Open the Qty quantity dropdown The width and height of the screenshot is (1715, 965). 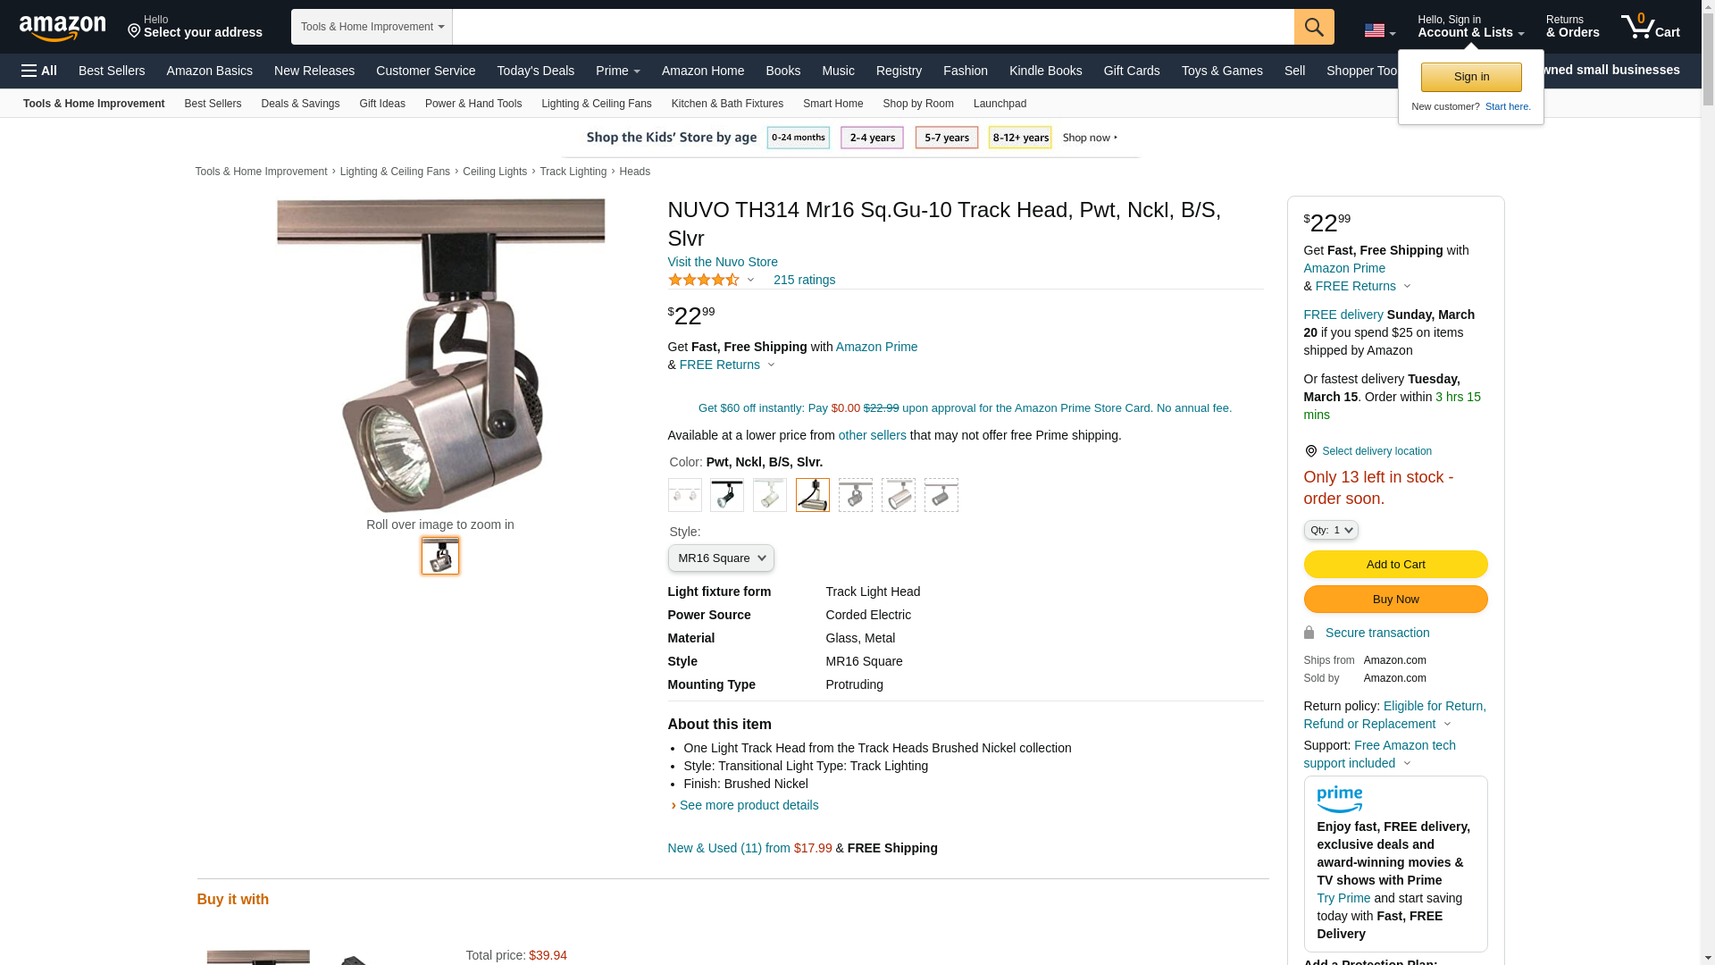(1331, 530)
